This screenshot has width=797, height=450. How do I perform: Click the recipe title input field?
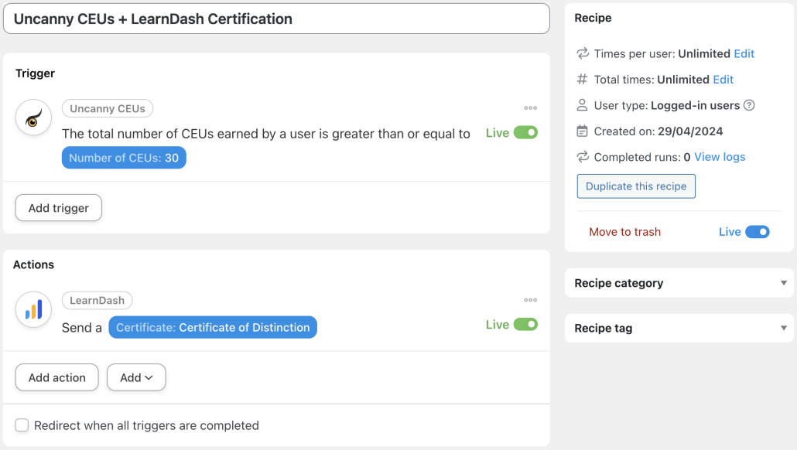276,19
